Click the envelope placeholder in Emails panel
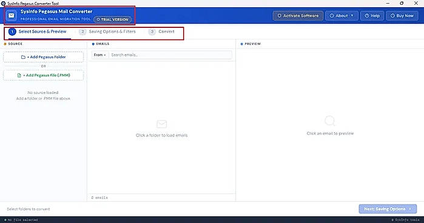Image resolution: width=424 pixels, height=223 pixels. (162, 124)
